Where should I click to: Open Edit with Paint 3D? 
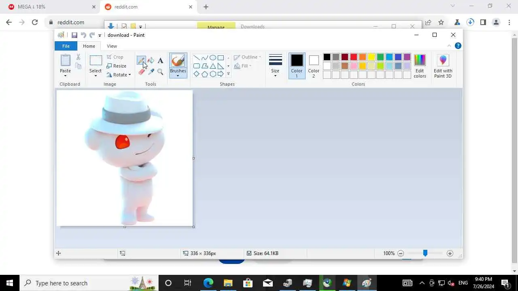pos(443,66)
